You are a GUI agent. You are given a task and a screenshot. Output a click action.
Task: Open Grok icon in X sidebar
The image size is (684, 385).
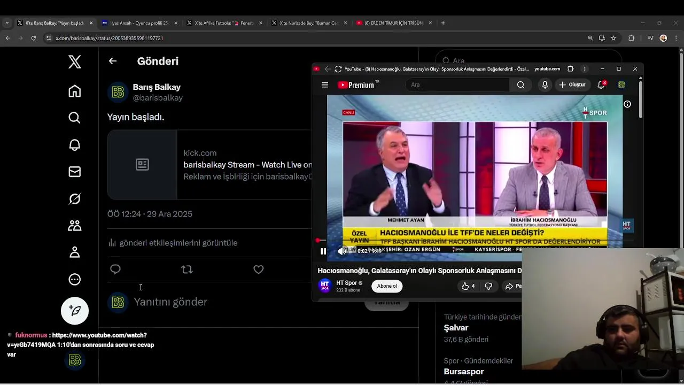(x=75, y=199)
